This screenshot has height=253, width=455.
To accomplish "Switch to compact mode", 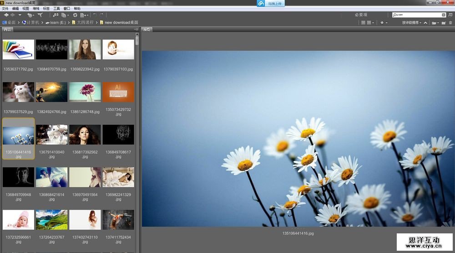I will pyautogui.click(x=450, y=15).
